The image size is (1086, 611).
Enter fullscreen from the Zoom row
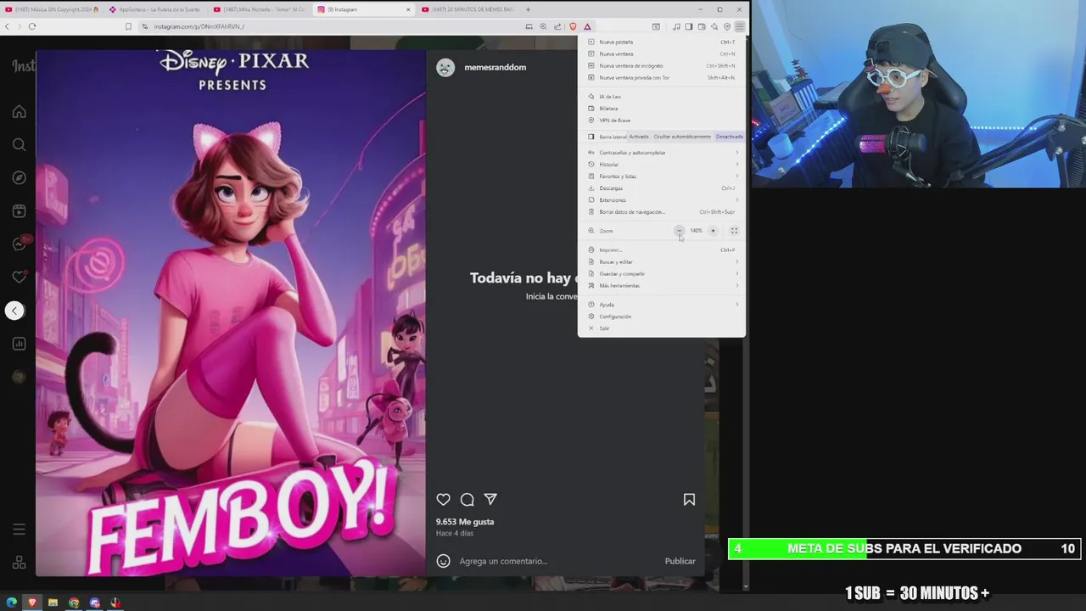pyautogui.click(x=735, y=231)
